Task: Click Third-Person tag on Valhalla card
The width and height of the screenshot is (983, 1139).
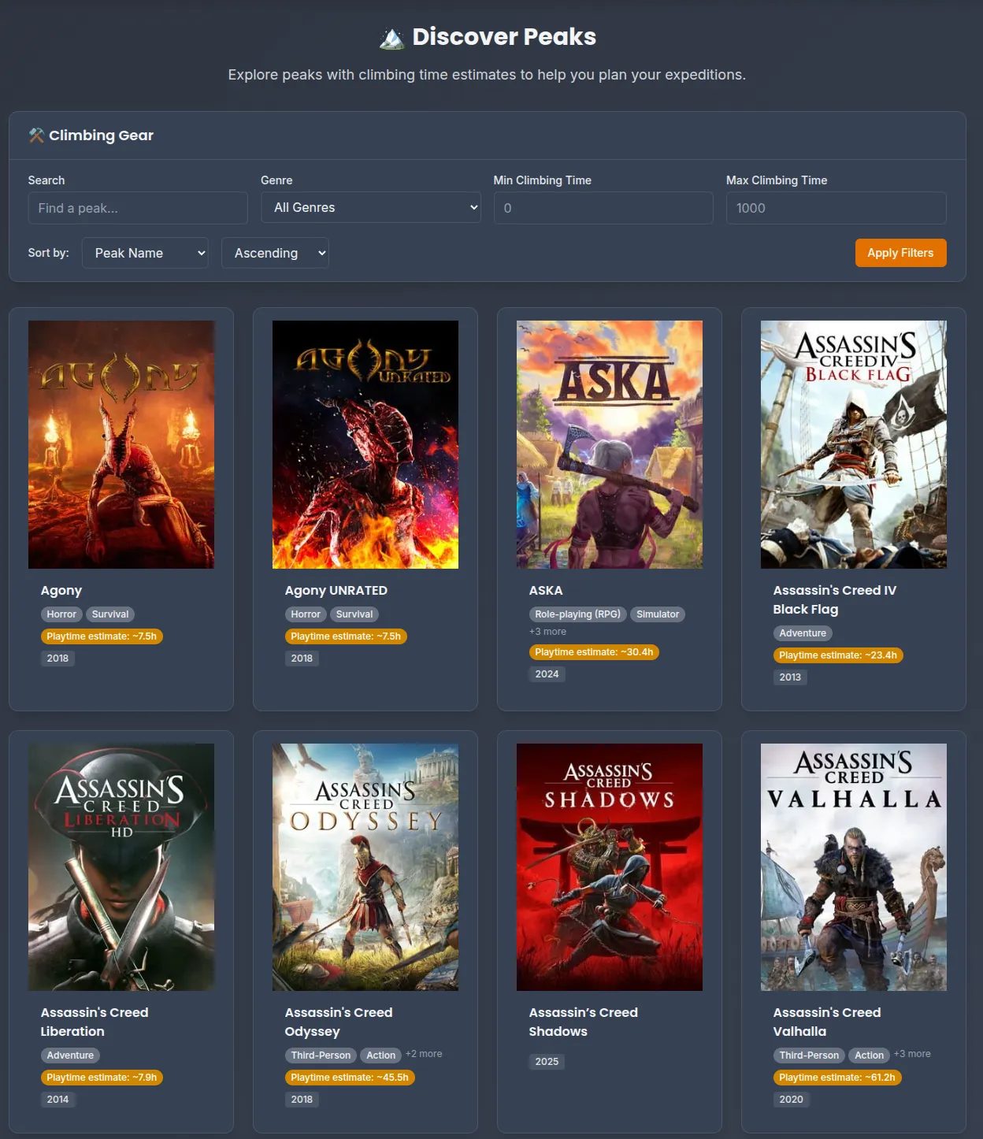Action: [809, 1056]
